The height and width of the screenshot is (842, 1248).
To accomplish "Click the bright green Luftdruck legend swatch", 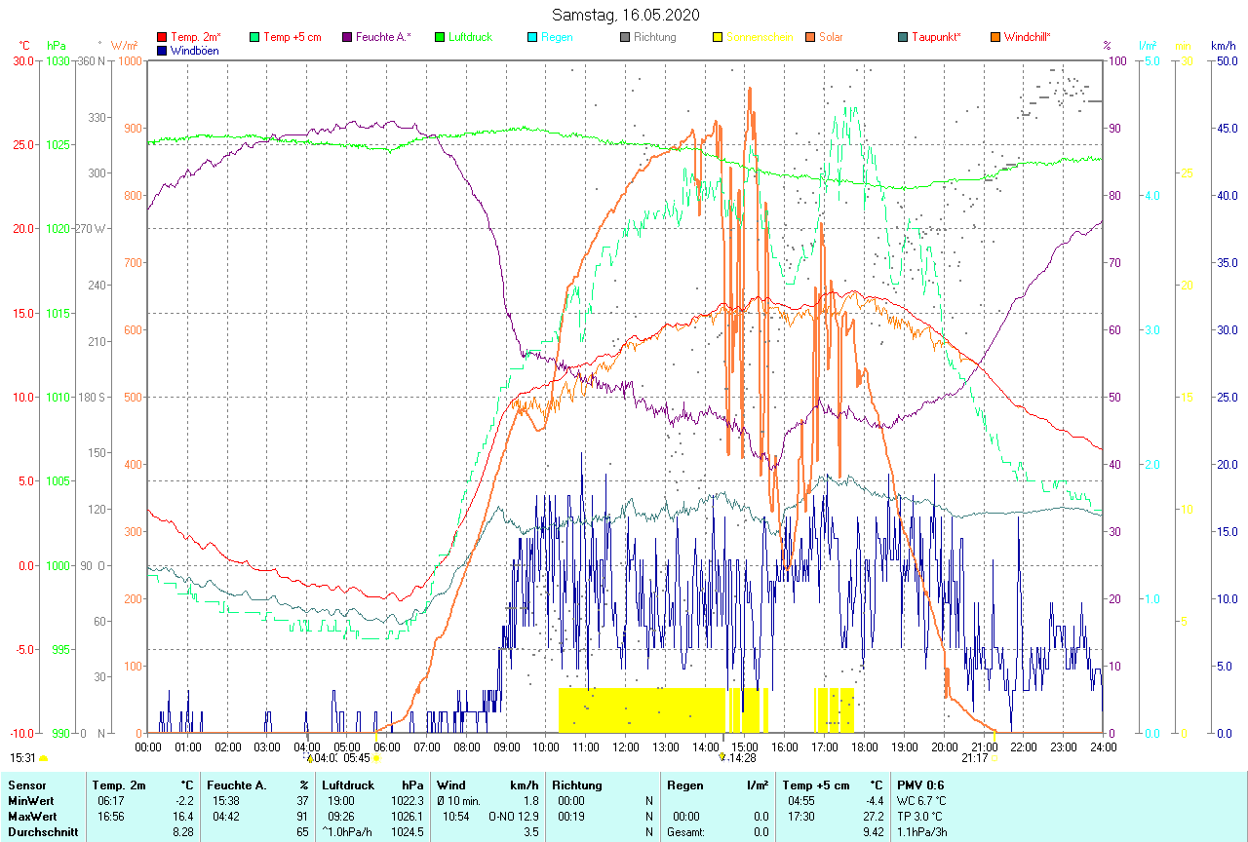I will (440, 37).
